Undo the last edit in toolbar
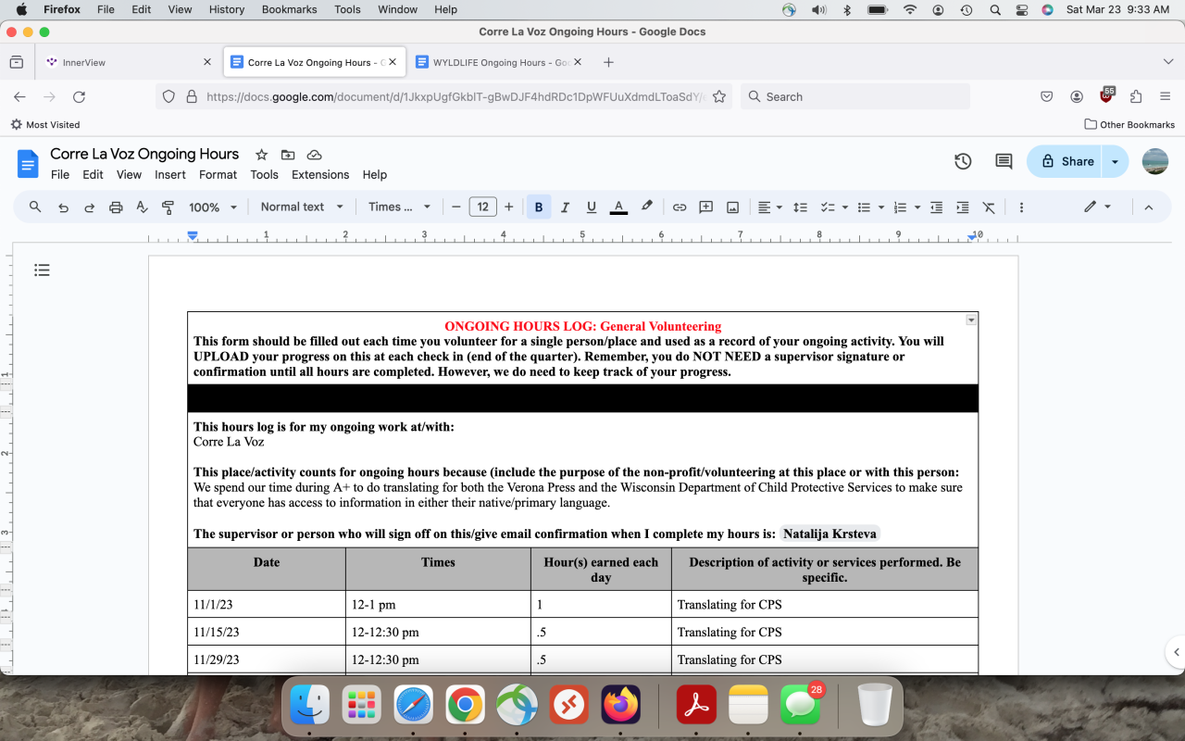The height and width of the screenshot is (741, 1185). click(x=63, y=207)
